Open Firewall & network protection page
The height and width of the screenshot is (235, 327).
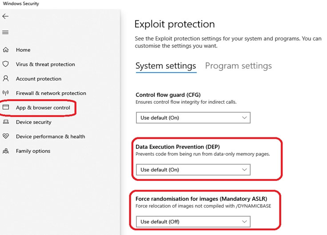point(51,93)
